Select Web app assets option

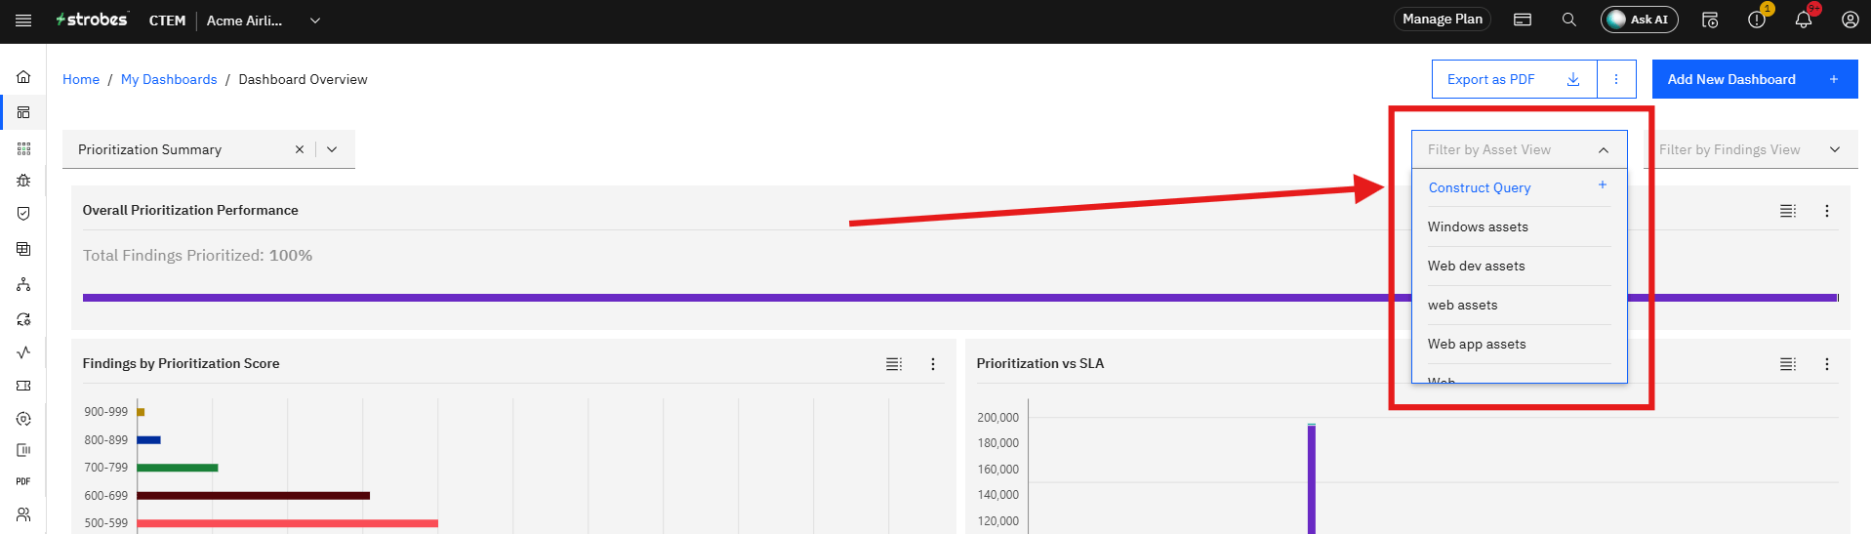click(x=1519, y=344)
